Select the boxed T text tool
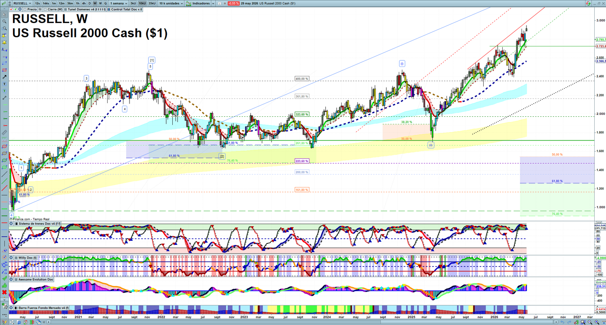Screen dimensions: 606x325 (x=5, y=84)
